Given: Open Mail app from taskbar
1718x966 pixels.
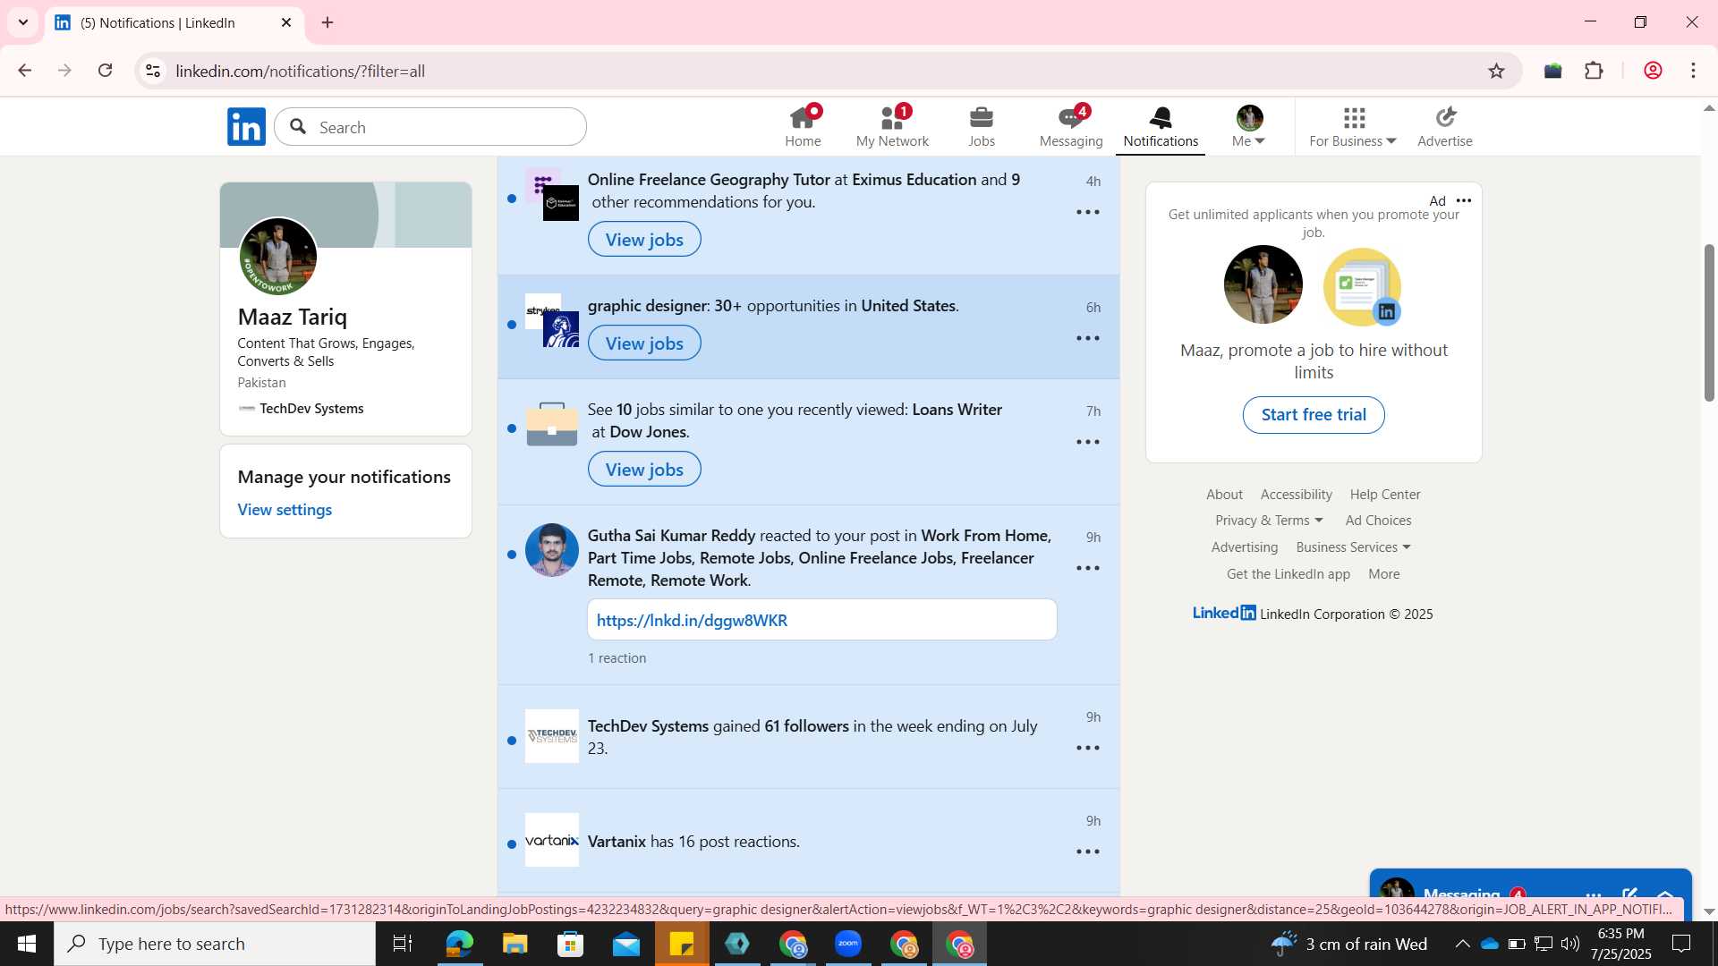Looking at the screenshot, I should click(625, 944).
